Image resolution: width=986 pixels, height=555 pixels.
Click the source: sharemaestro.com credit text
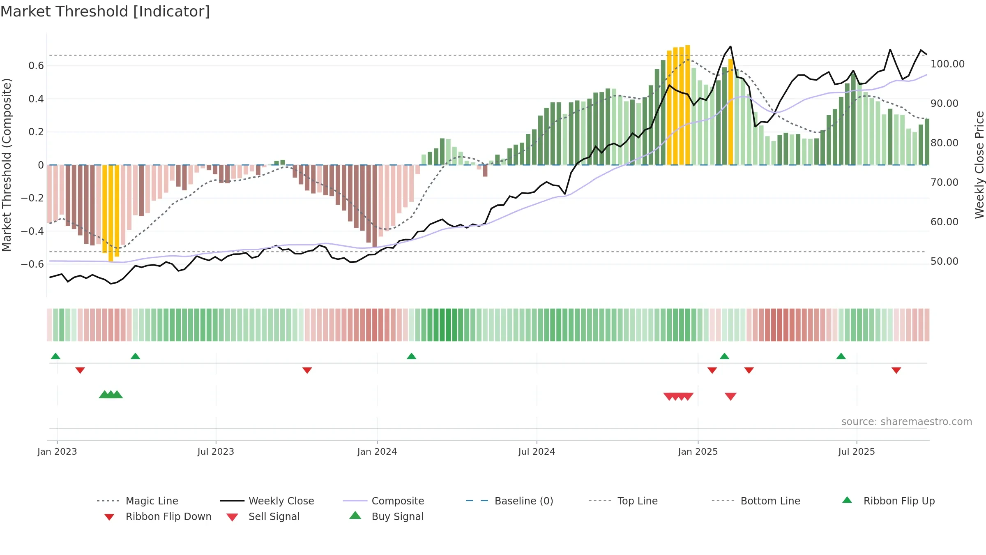point(907,422)
